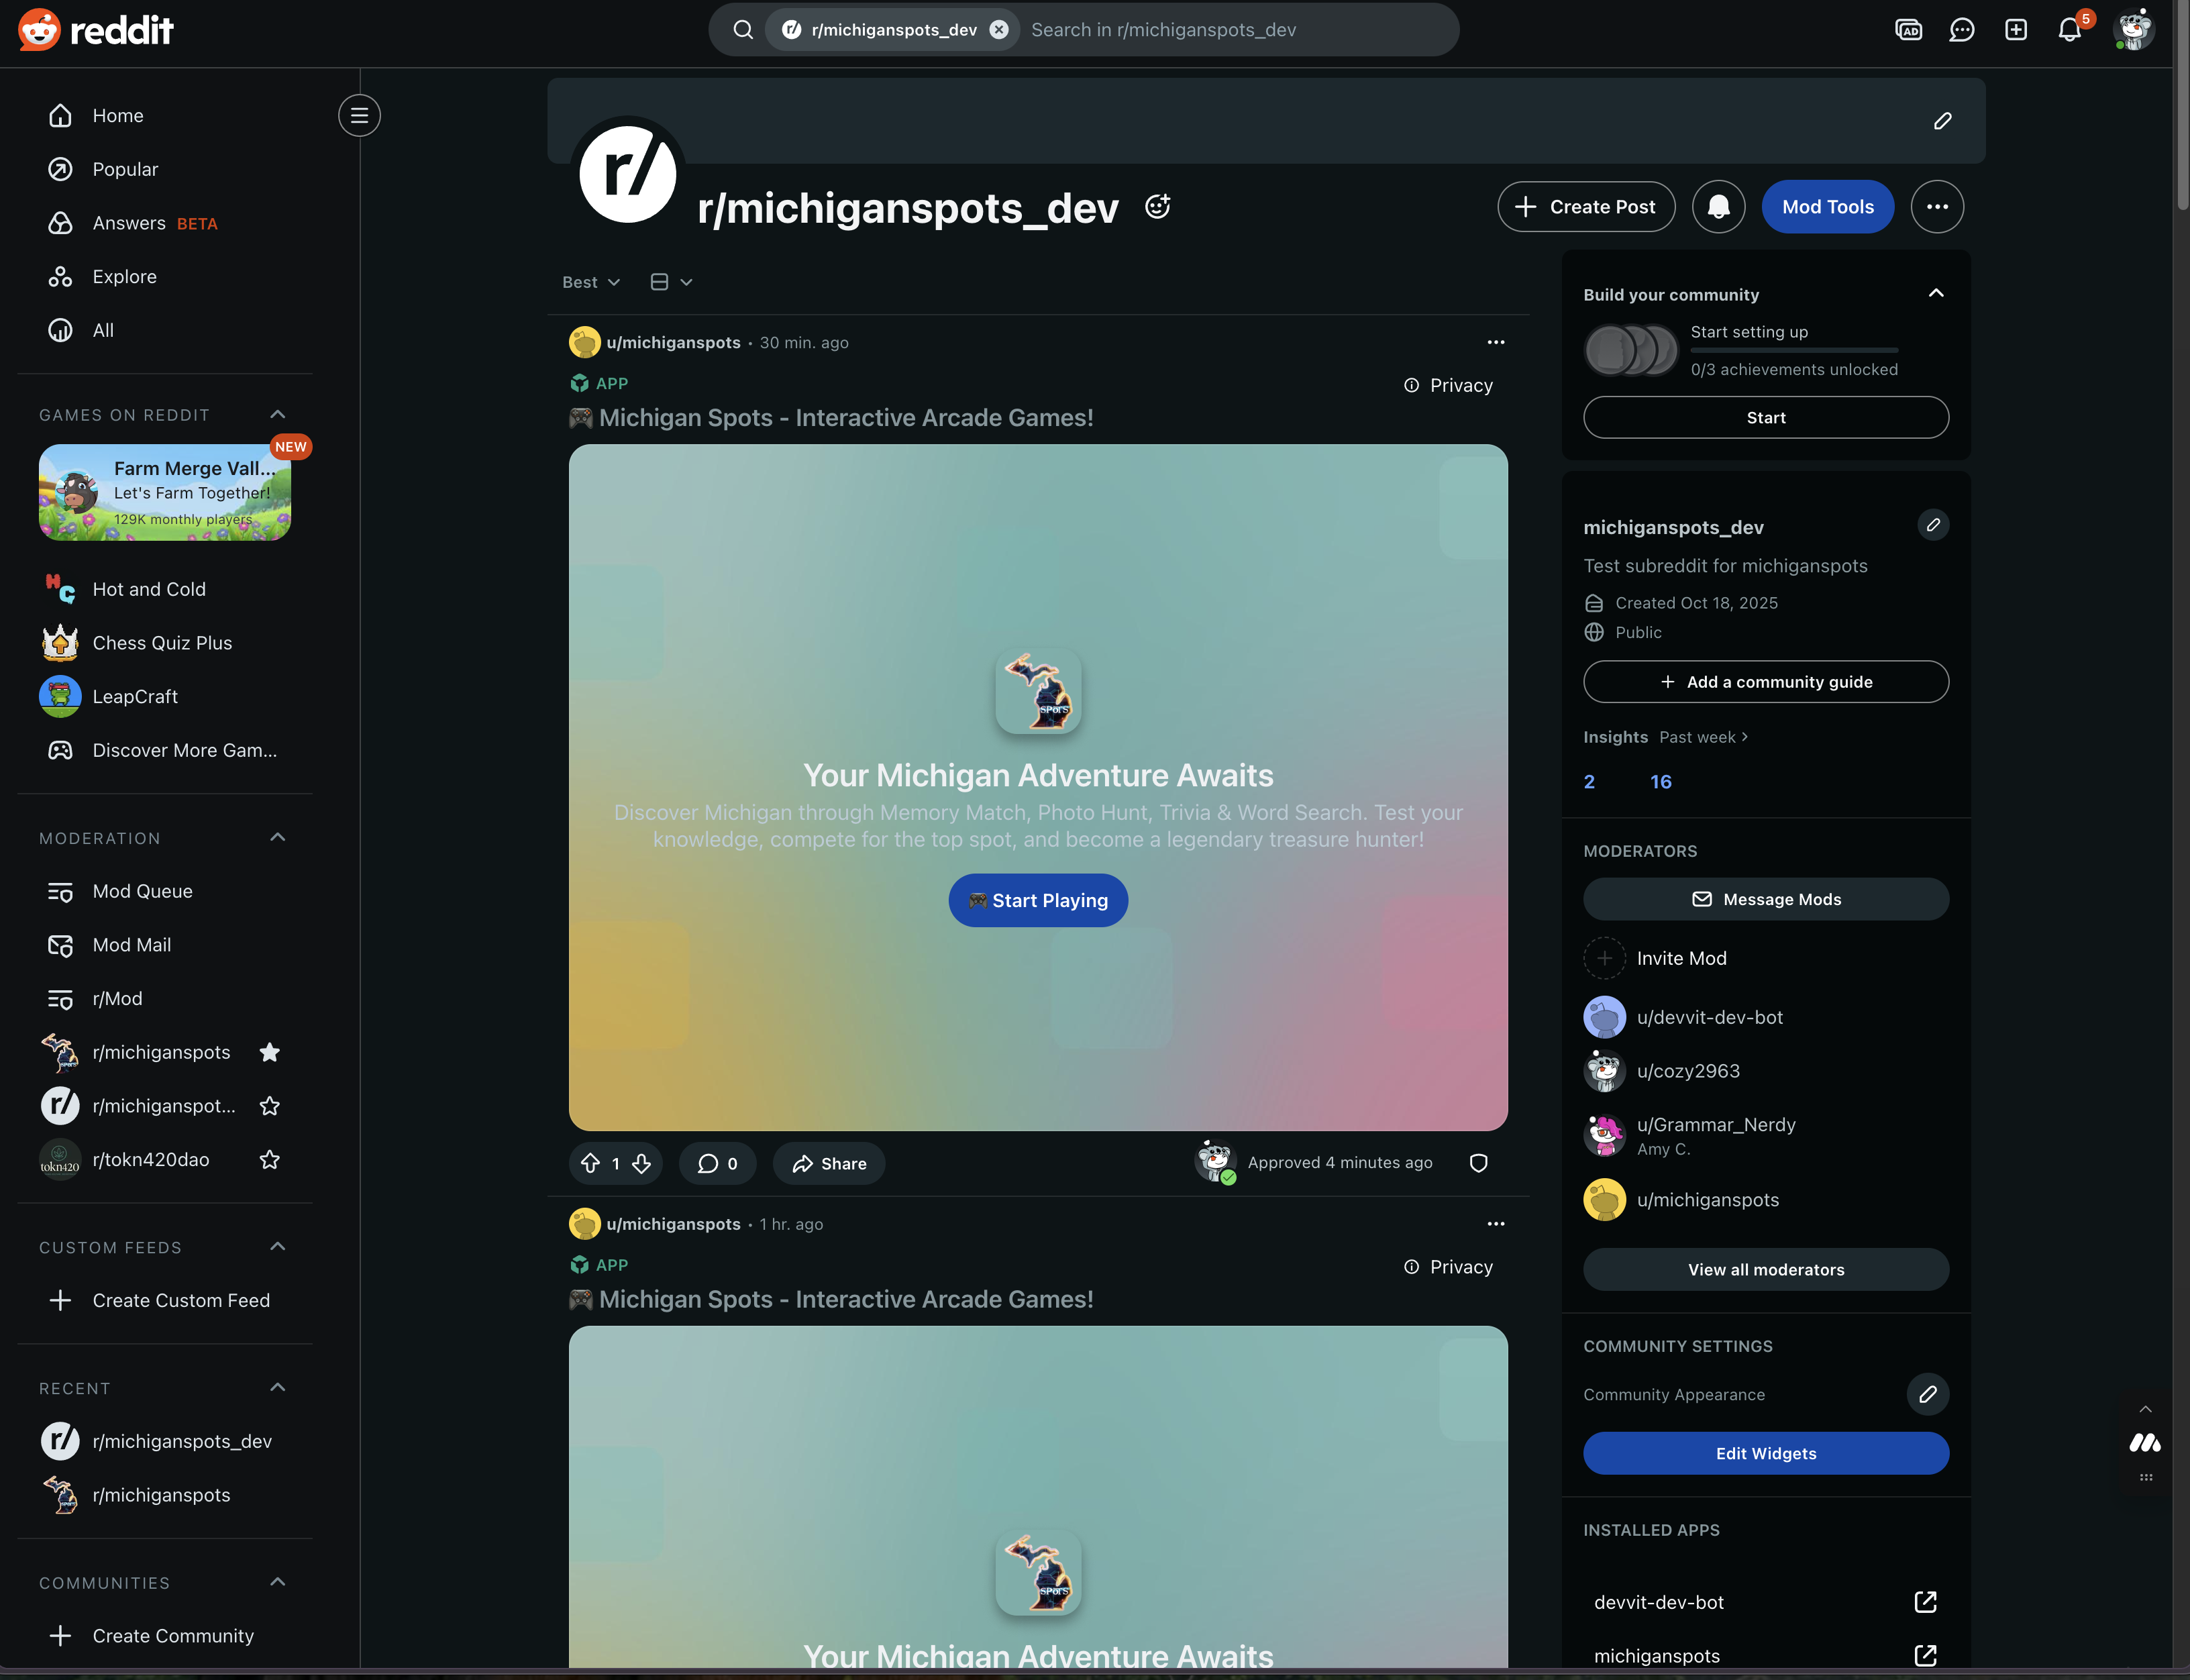Open Mod Queue in moderation sidebar

(x=142, y=891)
